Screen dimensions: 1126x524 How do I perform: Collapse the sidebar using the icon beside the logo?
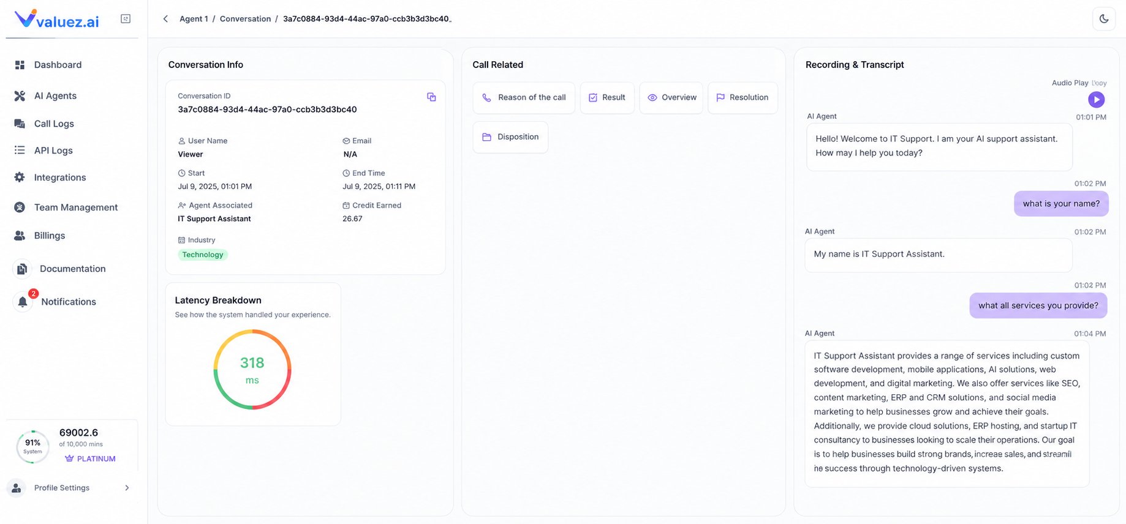(126, 19)
